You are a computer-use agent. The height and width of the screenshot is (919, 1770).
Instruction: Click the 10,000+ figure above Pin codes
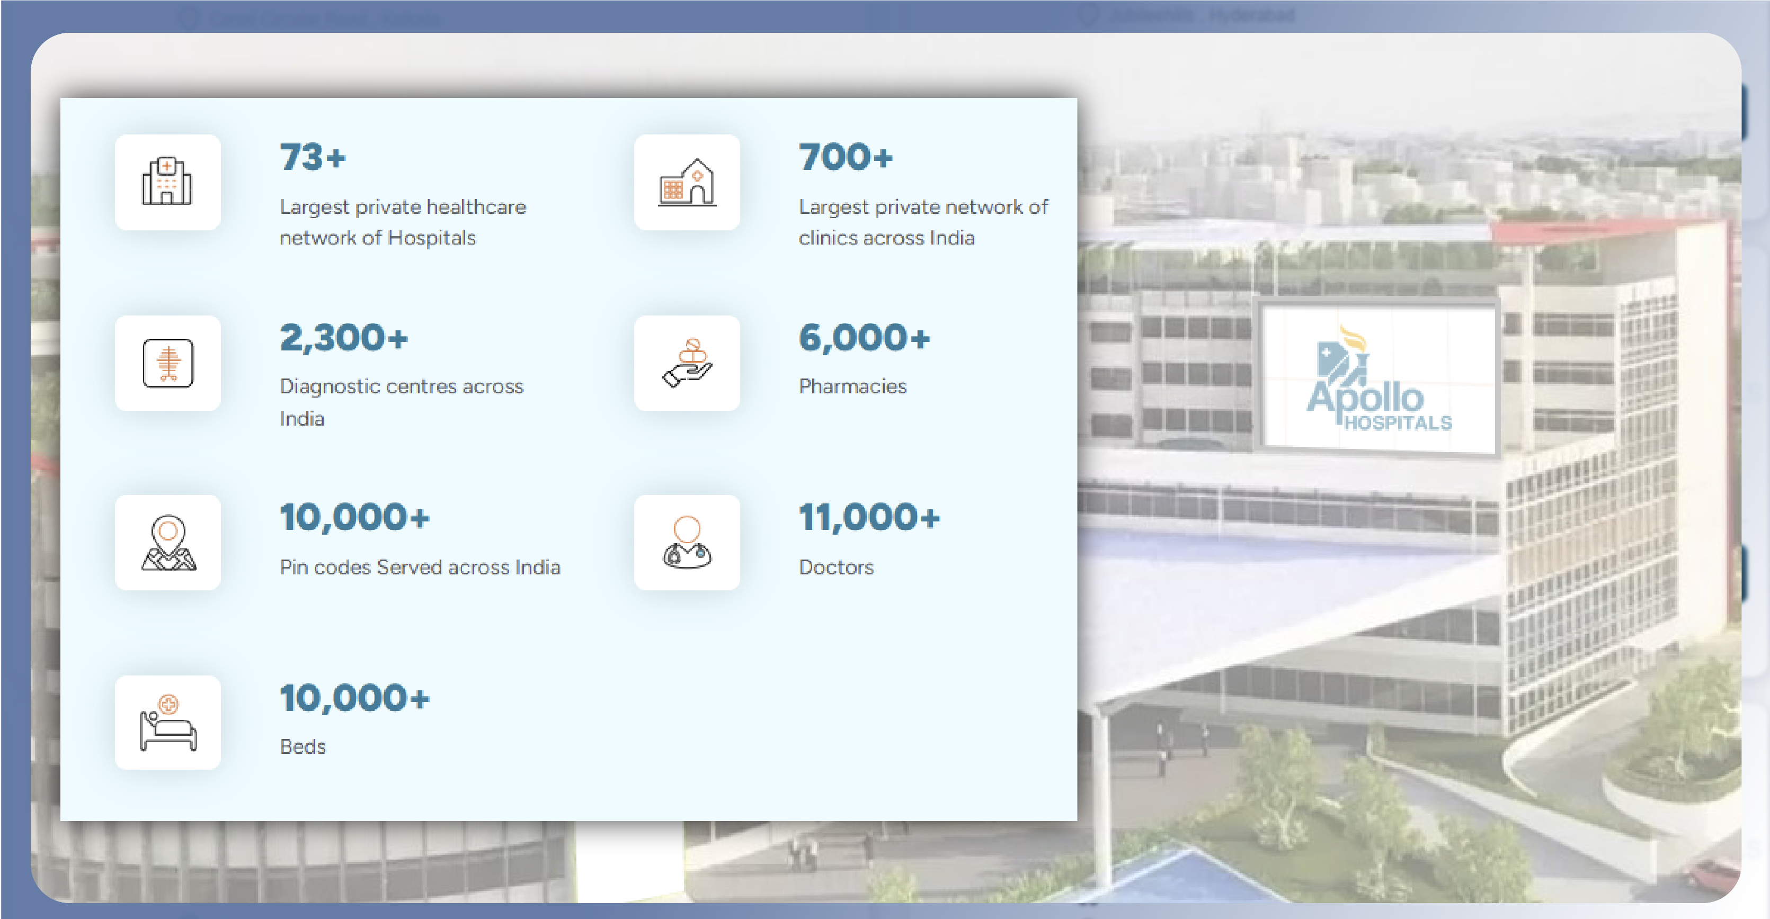tap(355, 518)
